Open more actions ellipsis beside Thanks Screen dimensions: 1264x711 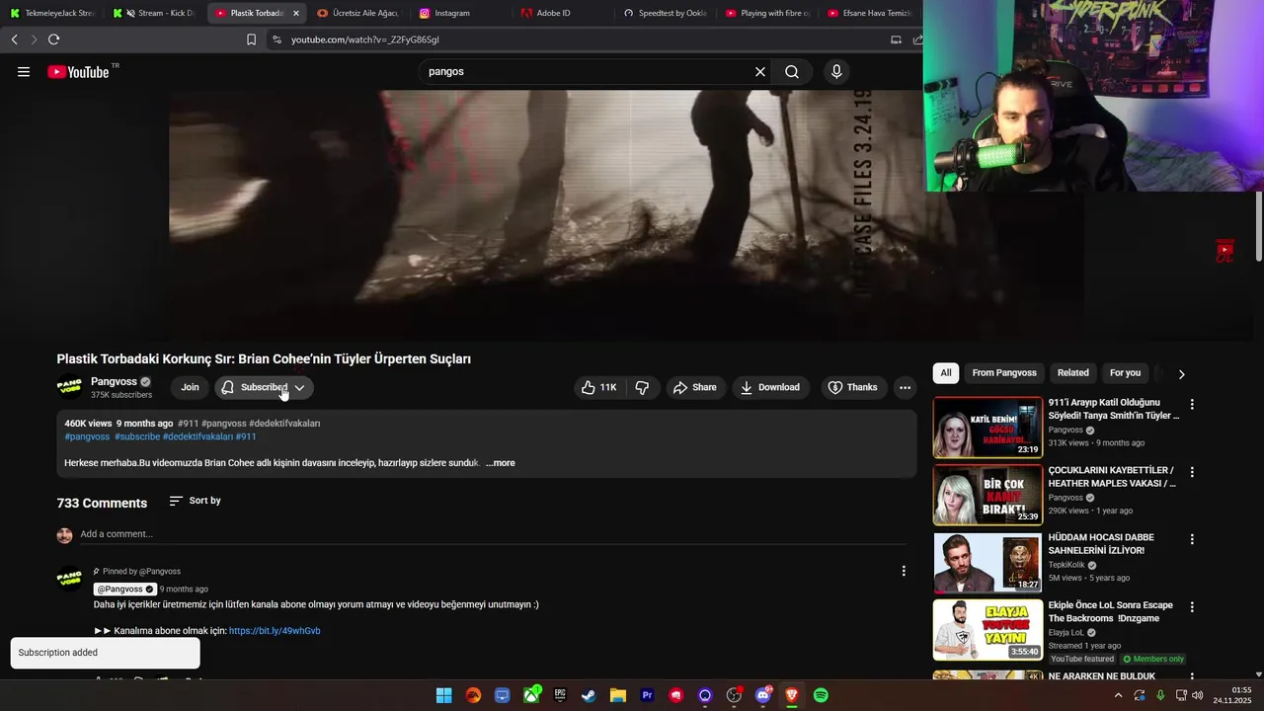(905, 387)
